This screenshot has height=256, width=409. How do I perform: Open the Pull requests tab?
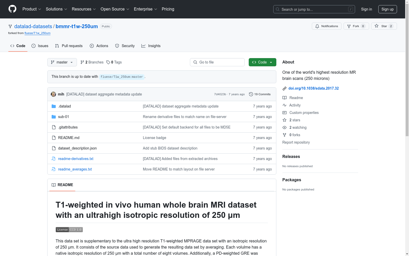69,46
